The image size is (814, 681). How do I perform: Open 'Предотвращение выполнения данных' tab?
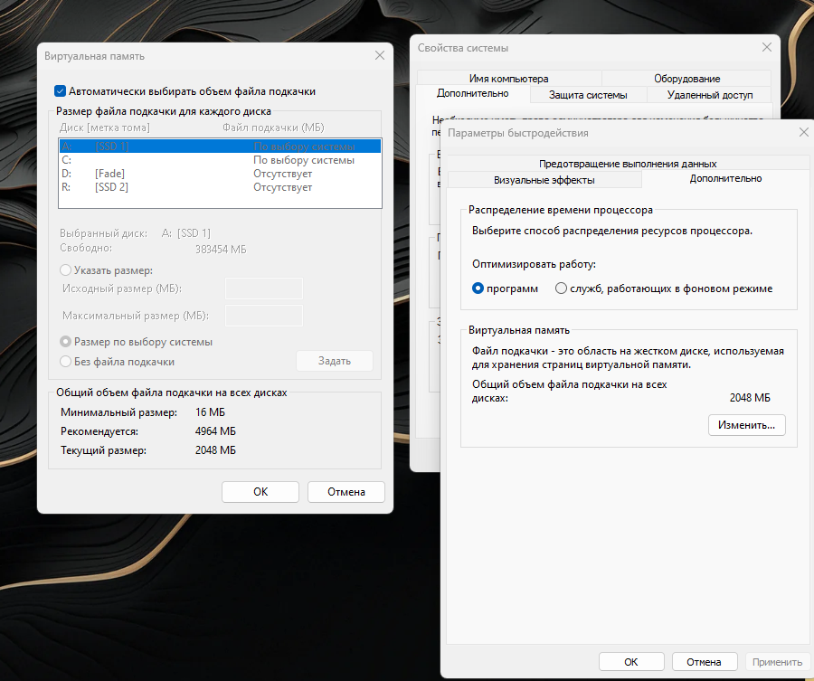628,164
